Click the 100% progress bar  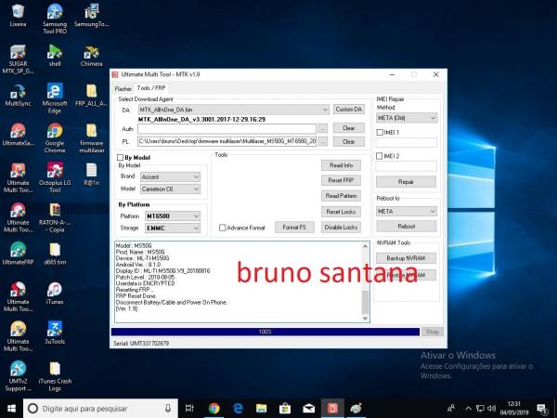265,332
